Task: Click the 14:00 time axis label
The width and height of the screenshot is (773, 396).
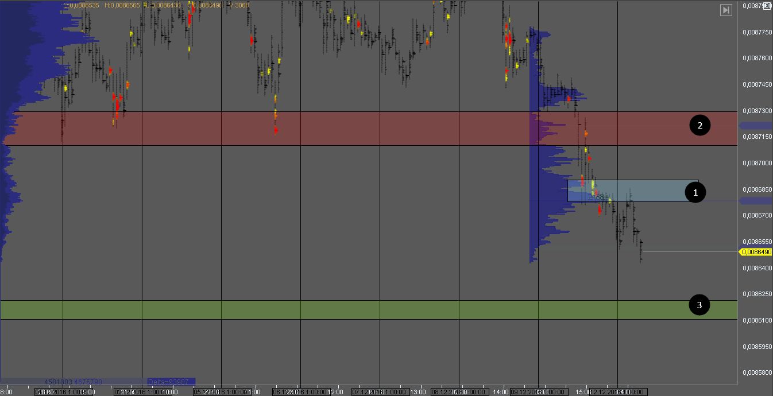Action: coord(502,392)
